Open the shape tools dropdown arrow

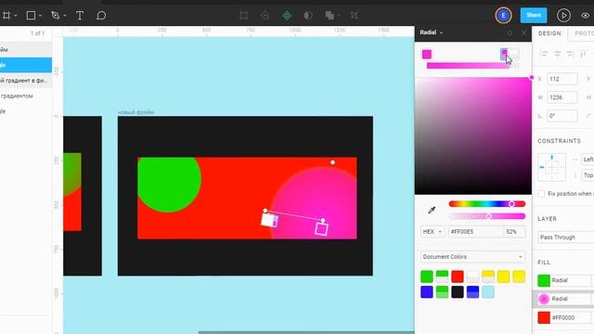[x=40, y=16]
